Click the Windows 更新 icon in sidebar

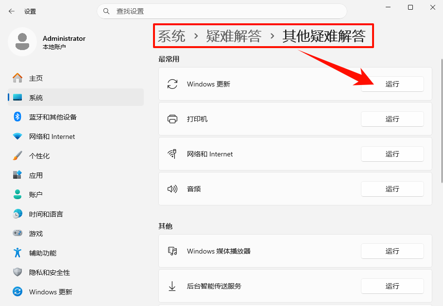(x=17, y=291)
